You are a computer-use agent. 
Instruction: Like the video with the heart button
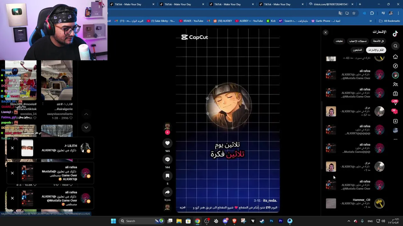coord(167,143)
